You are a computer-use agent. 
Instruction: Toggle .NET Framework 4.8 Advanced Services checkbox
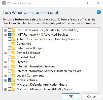(10, 35)
